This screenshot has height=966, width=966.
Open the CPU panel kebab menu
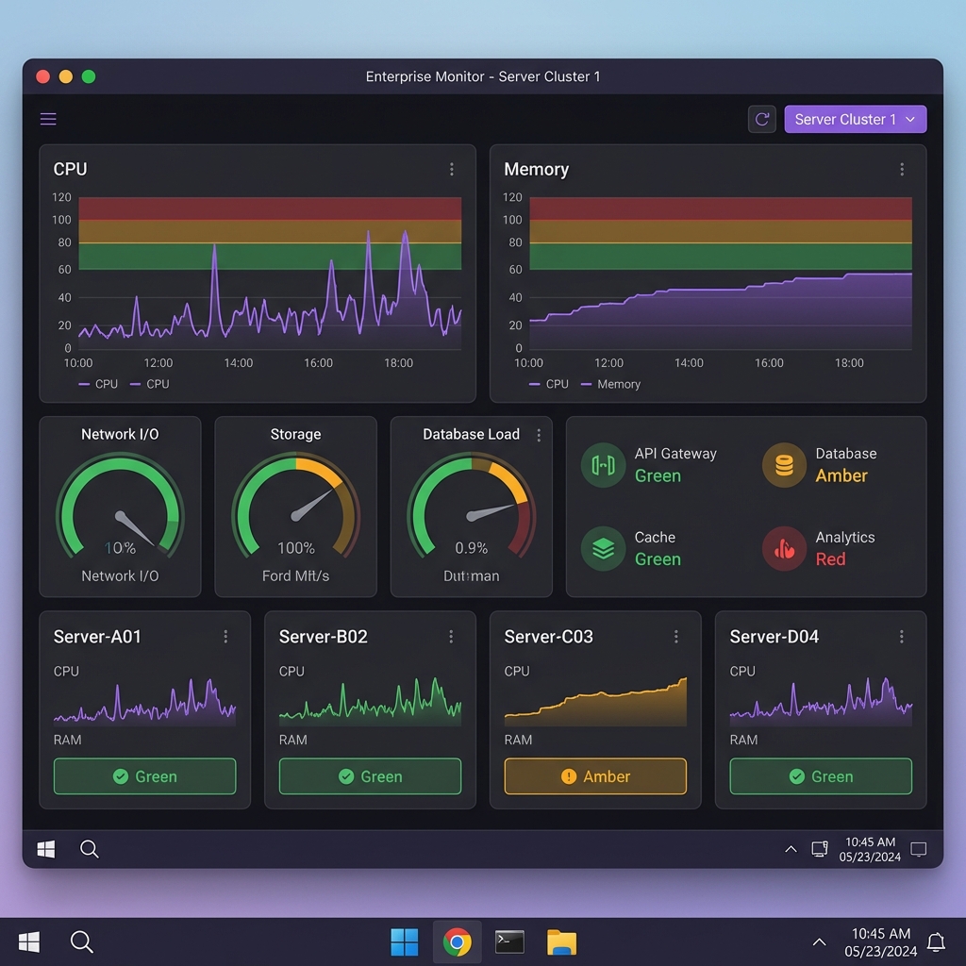(x=452, y=168)
